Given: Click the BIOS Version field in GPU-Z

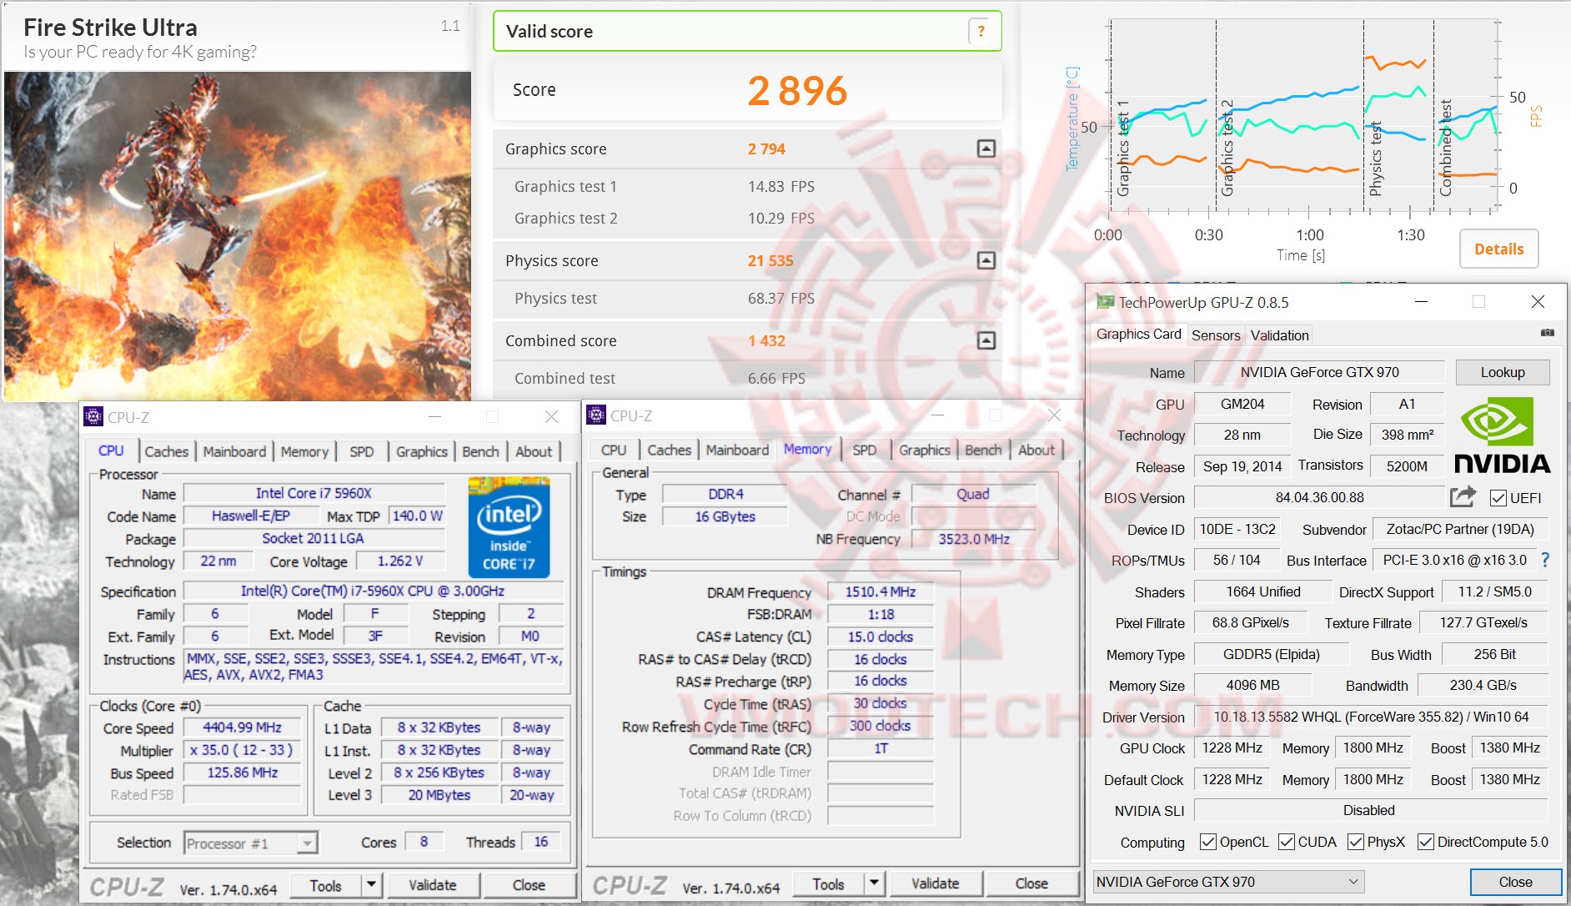Looking at the screenshot, I should (x=1319, y=497).
